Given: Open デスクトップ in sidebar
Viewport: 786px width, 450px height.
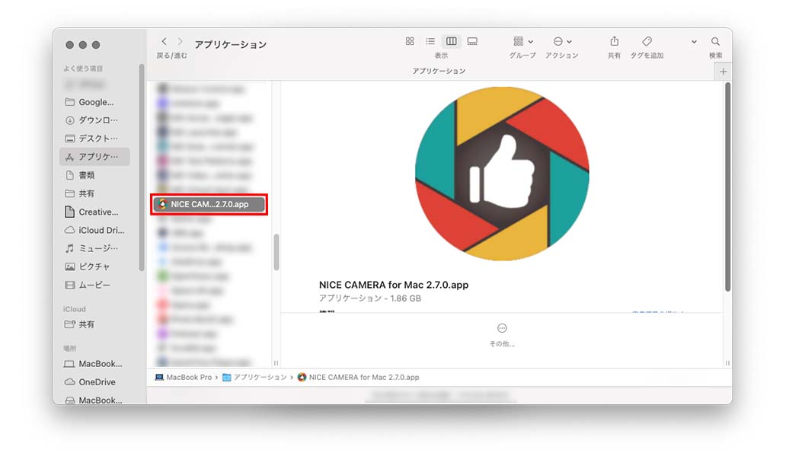Looking at the screenshot, I should 94,139.
